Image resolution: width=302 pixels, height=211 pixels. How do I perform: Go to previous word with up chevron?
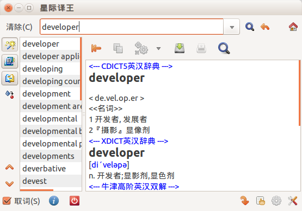[x=9, y=167]
